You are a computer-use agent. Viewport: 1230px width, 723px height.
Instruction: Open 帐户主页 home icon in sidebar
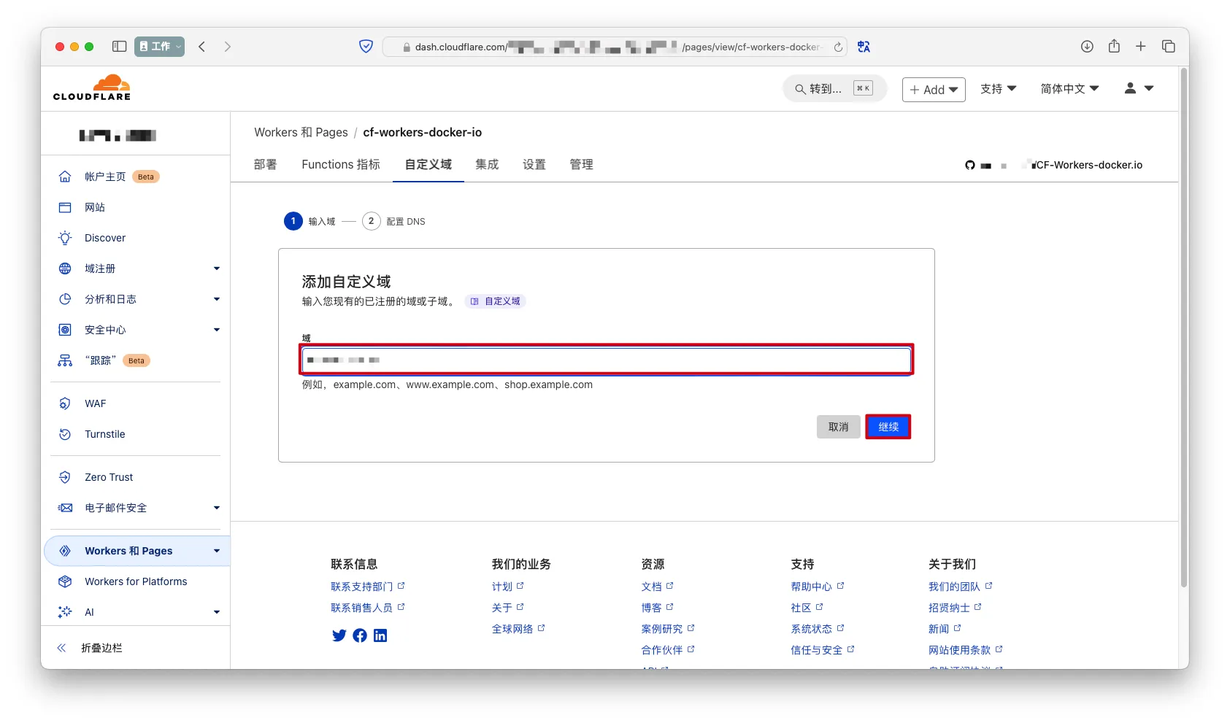(x=65, y=177)
